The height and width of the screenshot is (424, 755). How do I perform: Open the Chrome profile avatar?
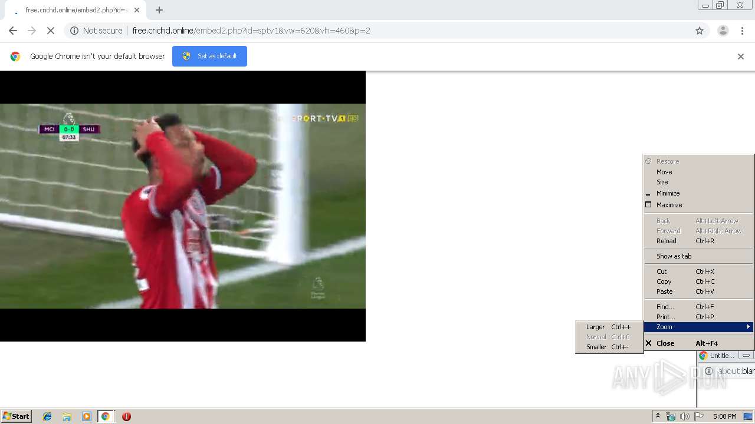(723, 31)
